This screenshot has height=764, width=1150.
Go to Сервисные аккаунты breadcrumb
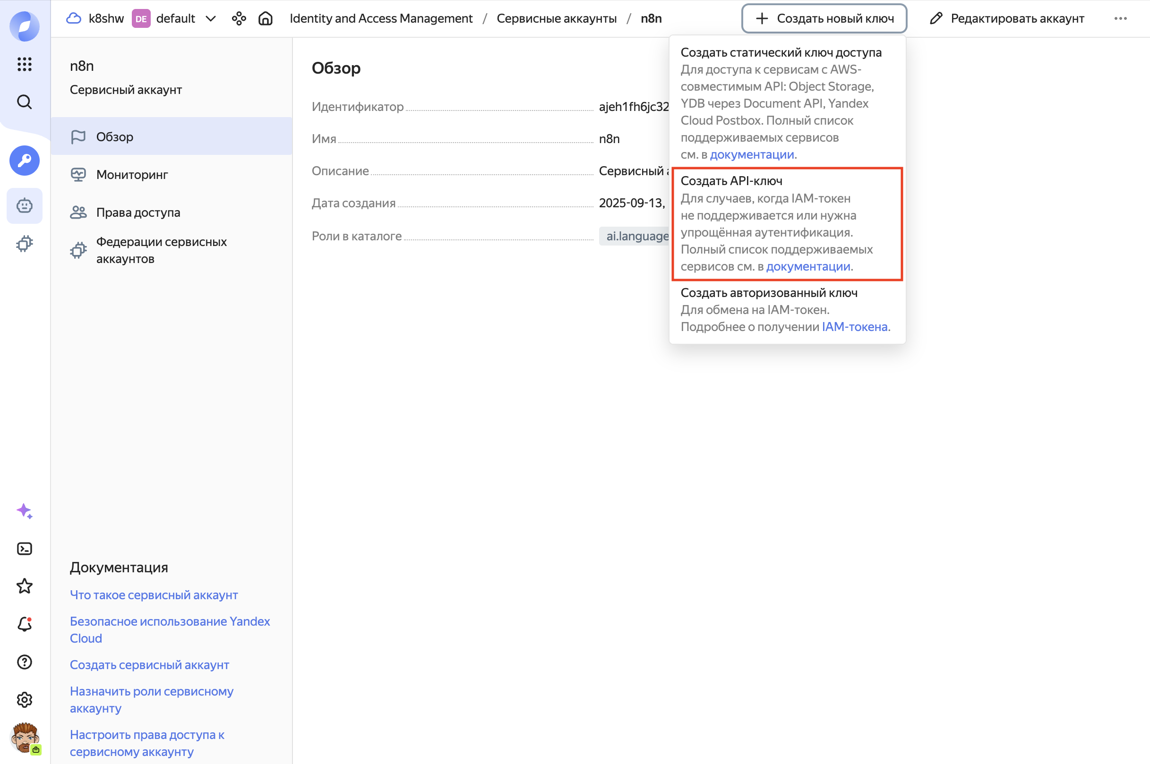click(556, 18)
